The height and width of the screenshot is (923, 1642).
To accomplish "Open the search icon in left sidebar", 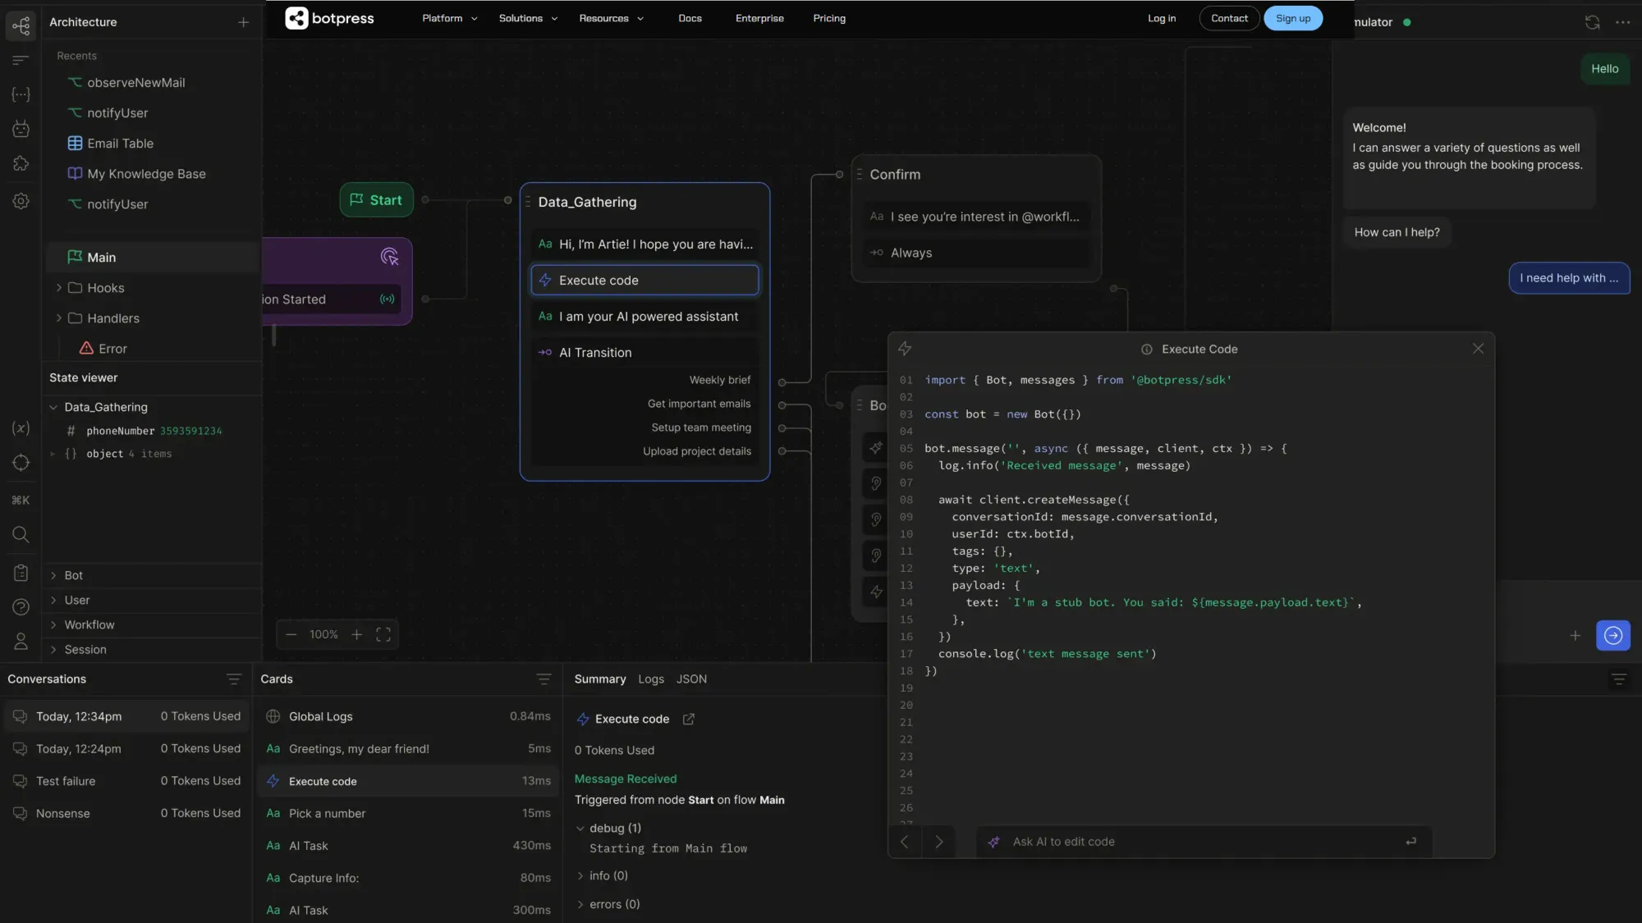I will (x=21, y=535).
